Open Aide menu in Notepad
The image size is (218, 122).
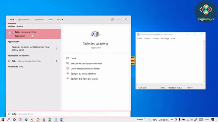(x=173, y=38)
